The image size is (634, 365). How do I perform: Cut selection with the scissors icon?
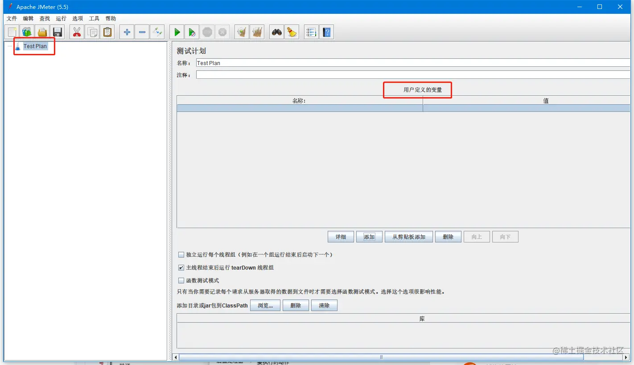click(77, 32)
